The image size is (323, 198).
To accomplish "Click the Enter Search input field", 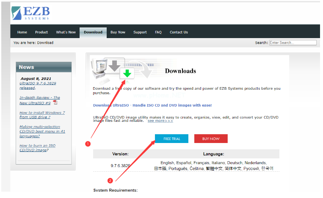I will tap(293, 43).
